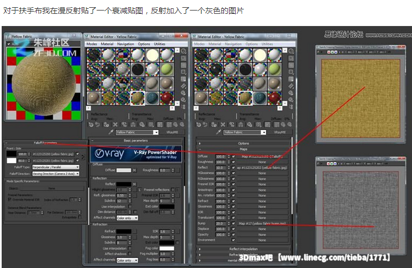Click Reflect yellow fabric.jpg map button
This screenshot has width=412, height=268.
click(262, 167)
